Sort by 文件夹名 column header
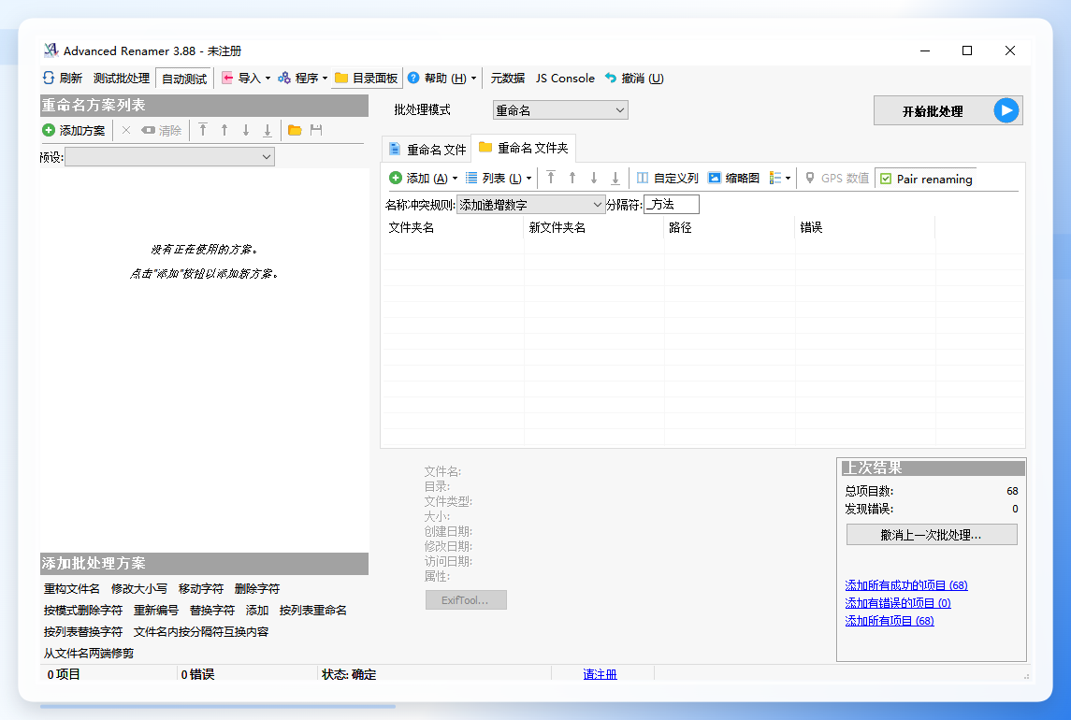The height and width of the screenshot is (720, 1071). (453, 227)
